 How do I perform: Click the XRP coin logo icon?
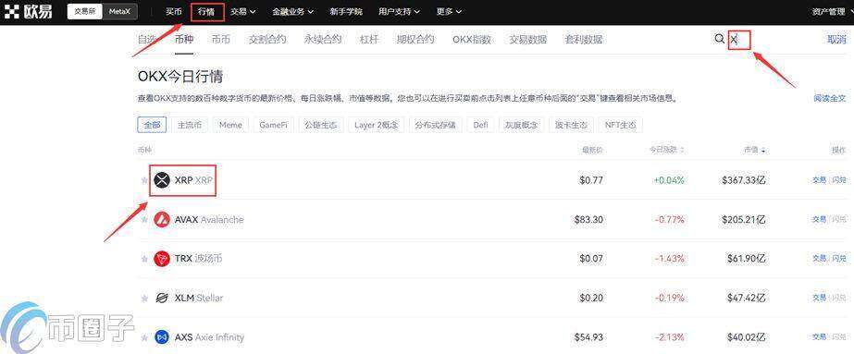(162, 180)
